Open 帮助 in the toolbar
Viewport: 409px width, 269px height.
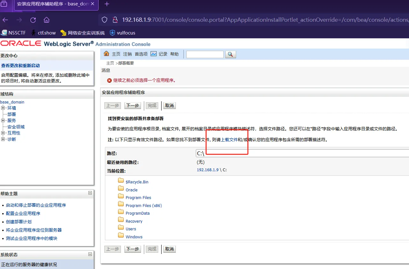point(175,54)
